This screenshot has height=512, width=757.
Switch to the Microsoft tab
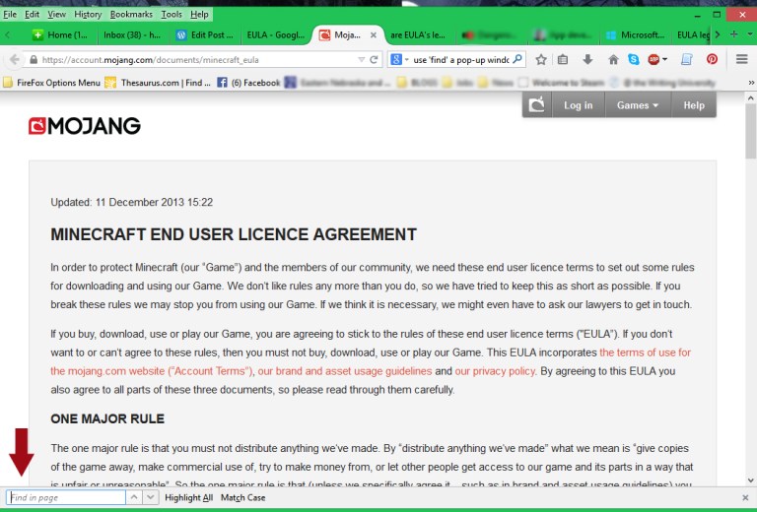637,34
